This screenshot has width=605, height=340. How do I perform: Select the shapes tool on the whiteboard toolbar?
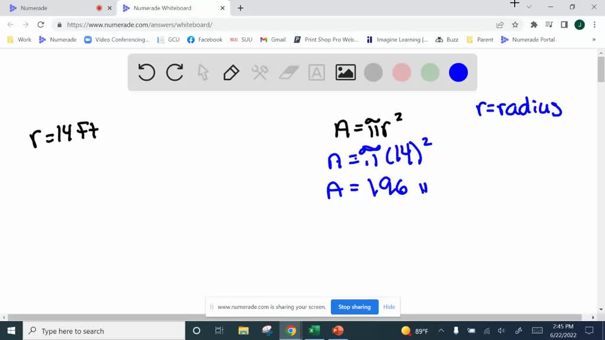259,72
